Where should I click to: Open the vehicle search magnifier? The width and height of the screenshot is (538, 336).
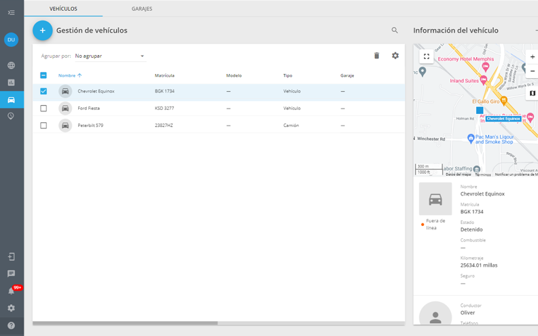395,31
